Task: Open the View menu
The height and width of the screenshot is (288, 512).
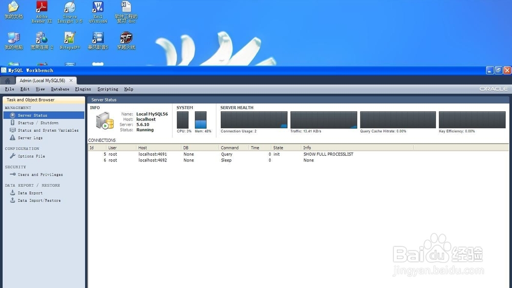Action: [x=40, y=89]
